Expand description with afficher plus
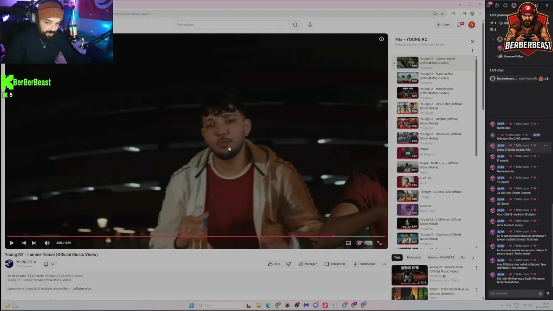 point(82,289)
